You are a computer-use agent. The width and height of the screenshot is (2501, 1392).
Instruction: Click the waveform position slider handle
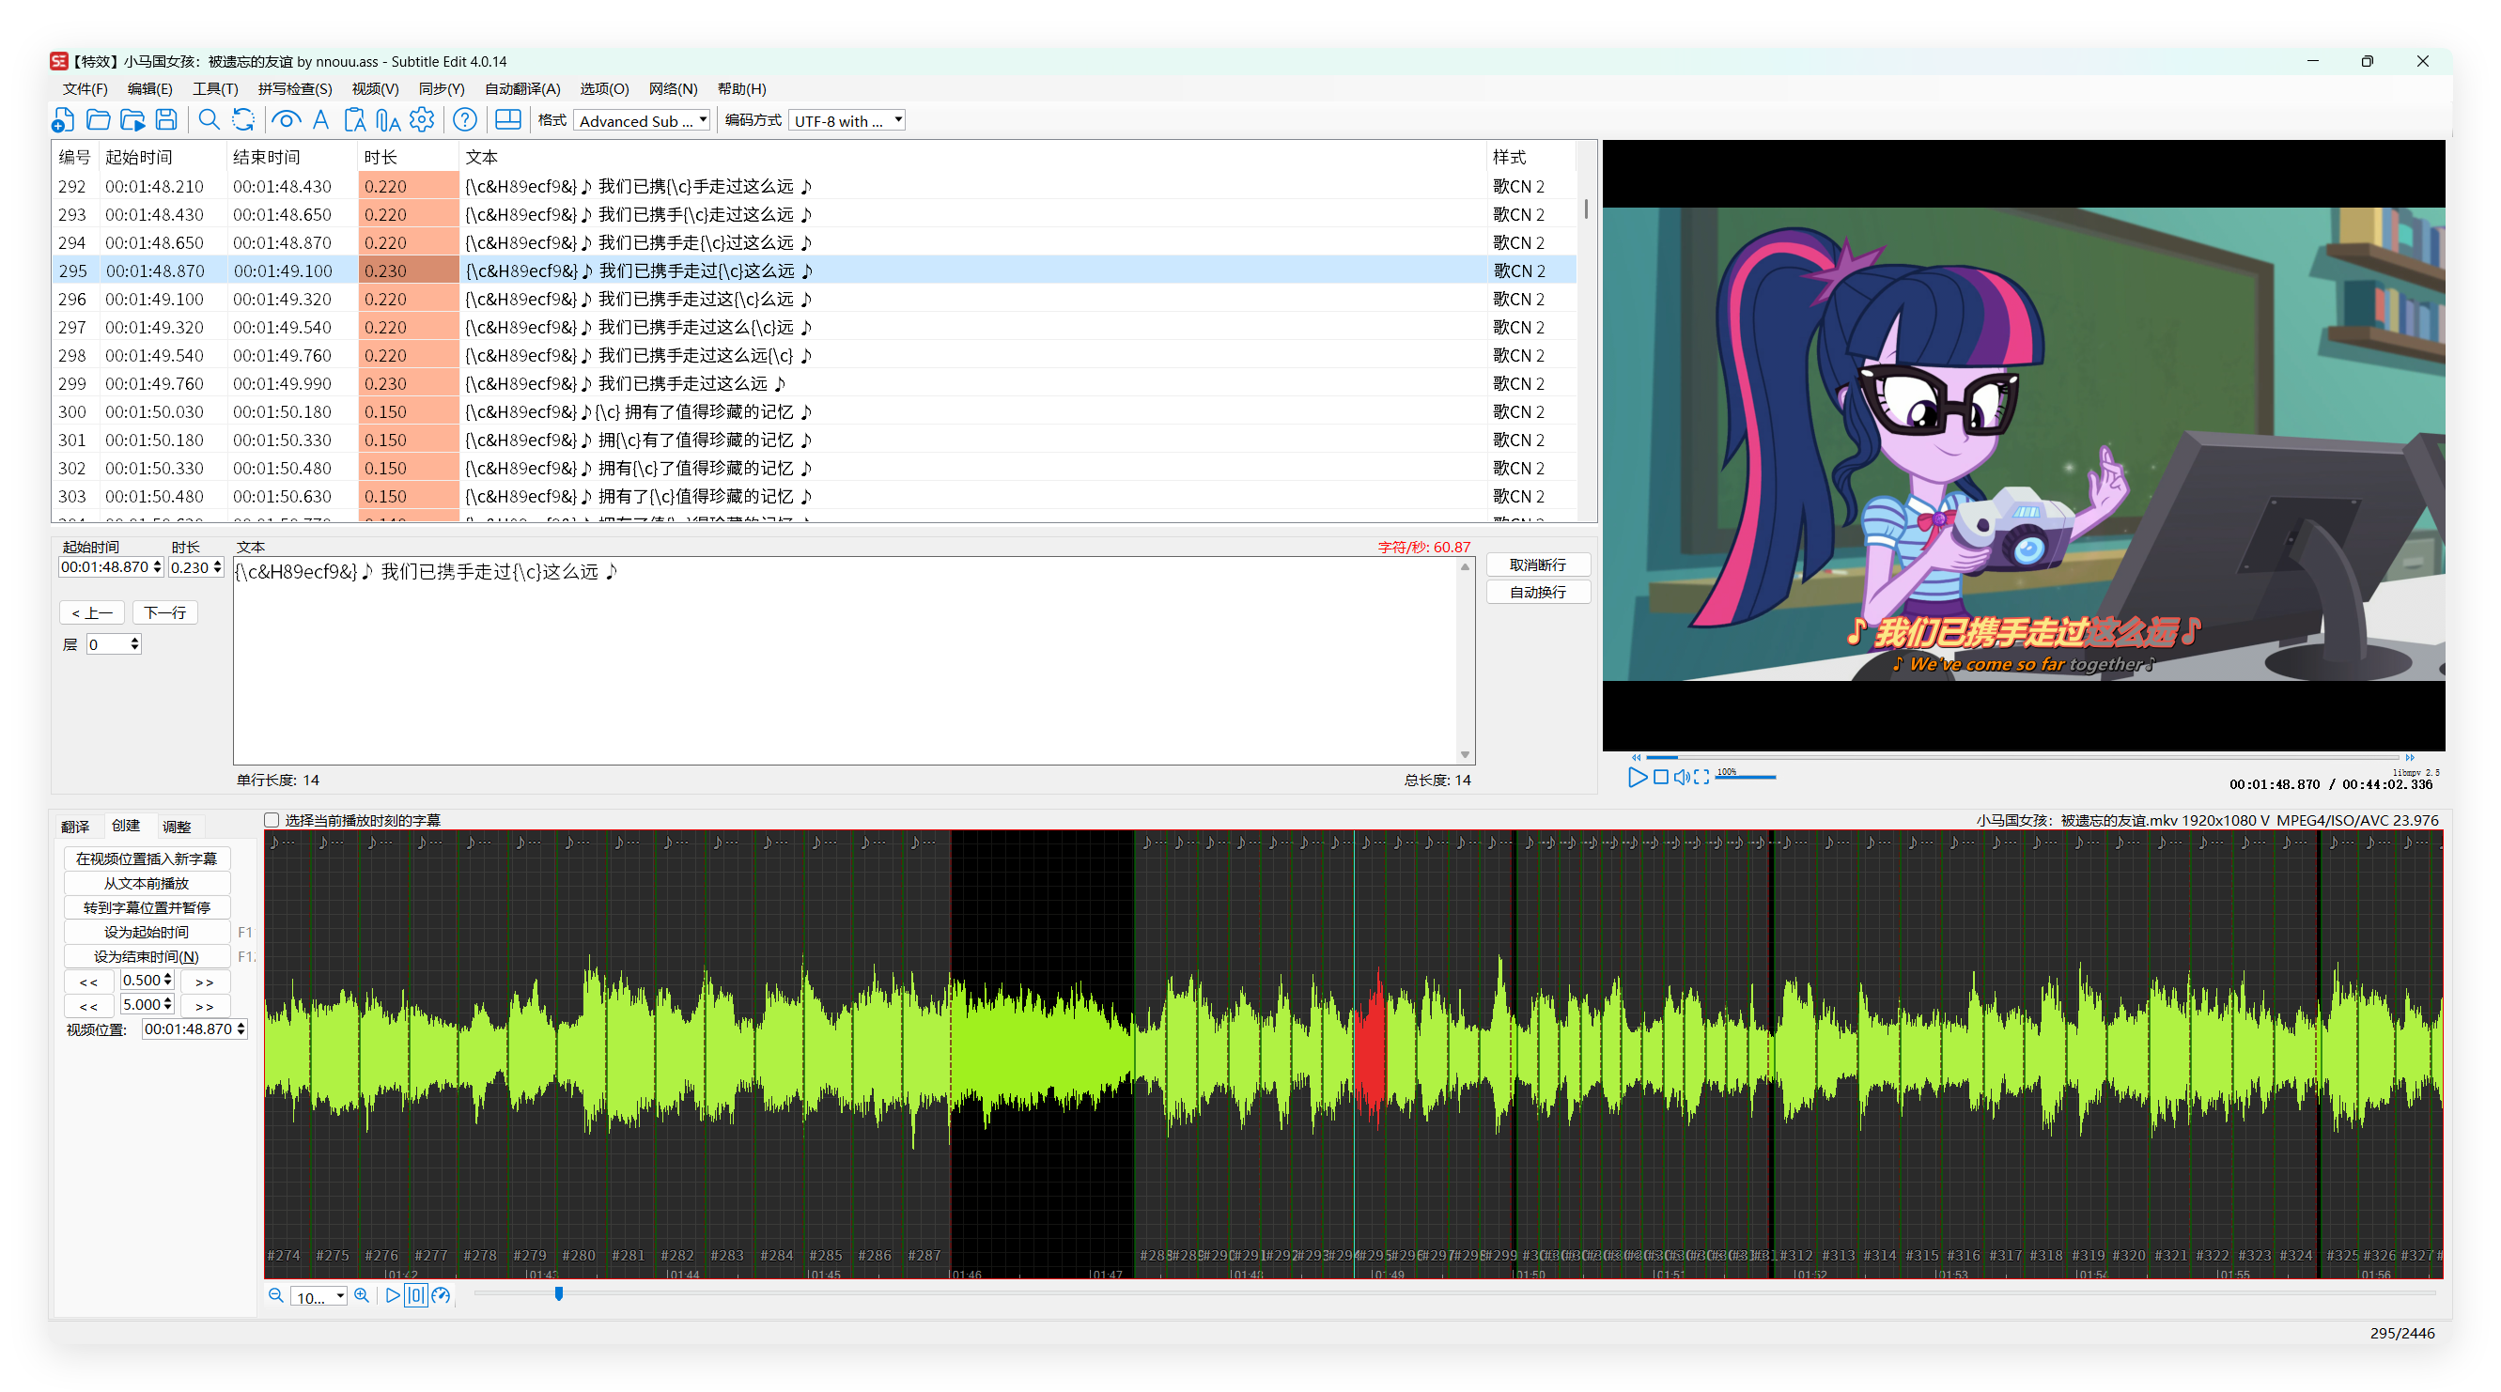[x=559, y=1293]
